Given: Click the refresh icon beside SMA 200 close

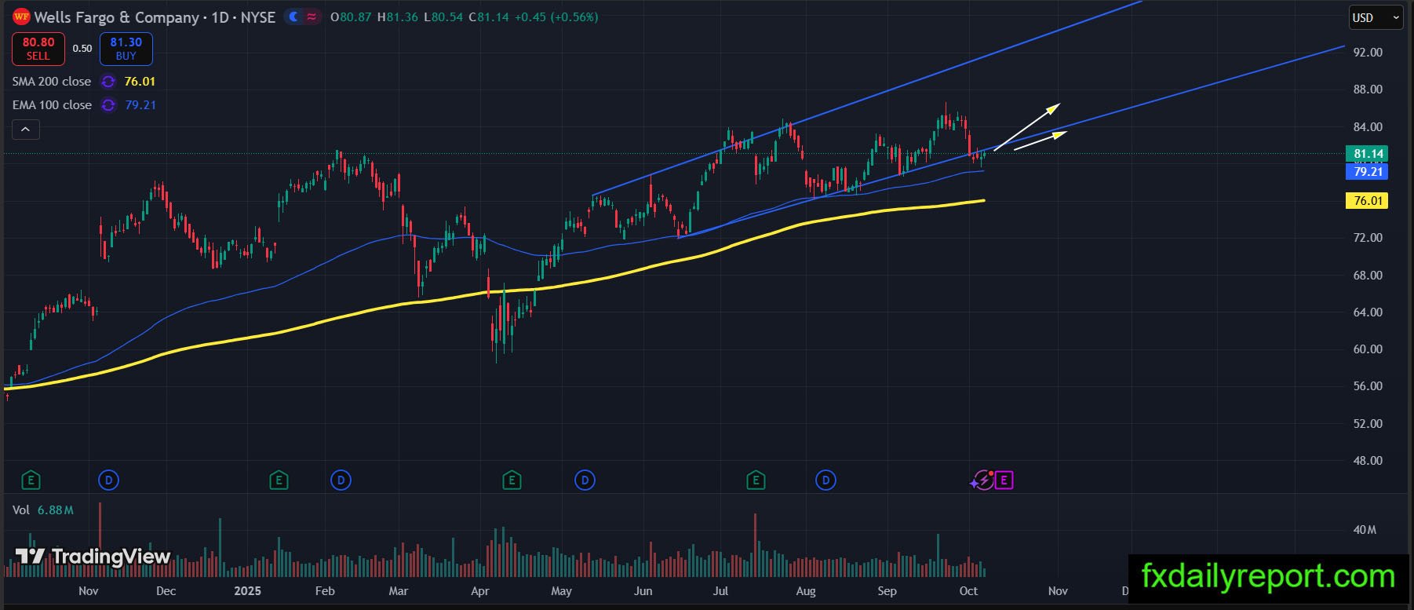Looking at the screenshot, I should [108, 82].
